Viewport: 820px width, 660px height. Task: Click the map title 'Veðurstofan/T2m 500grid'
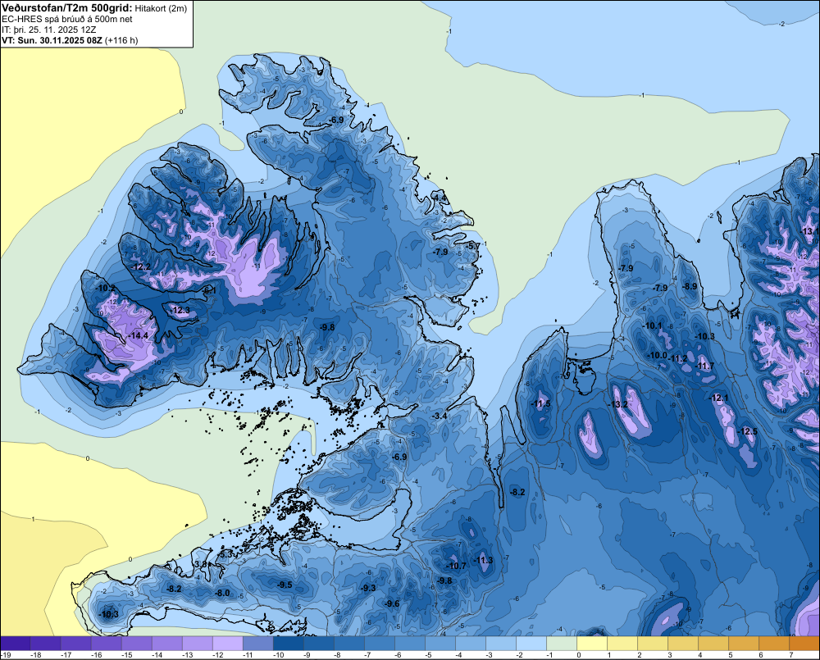(x=66, y=8)
